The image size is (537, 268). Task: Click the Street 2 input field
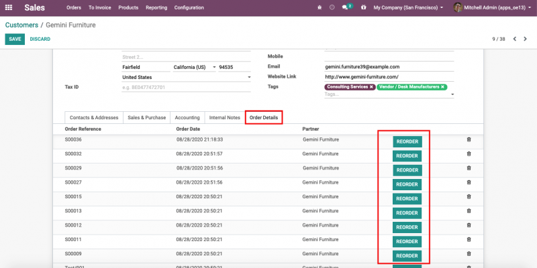(187, 57)
